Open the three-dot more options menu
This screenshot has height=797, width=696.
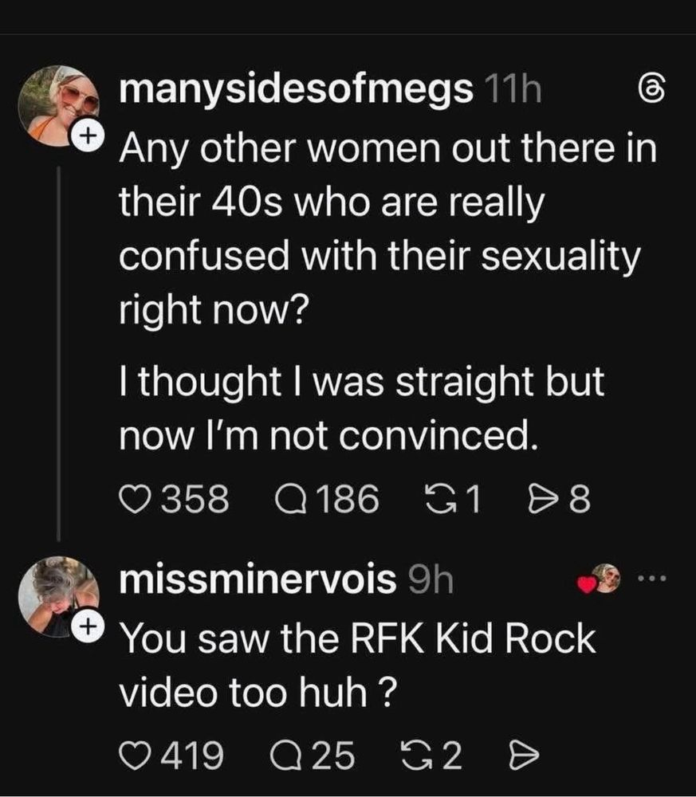click(659, 580)
